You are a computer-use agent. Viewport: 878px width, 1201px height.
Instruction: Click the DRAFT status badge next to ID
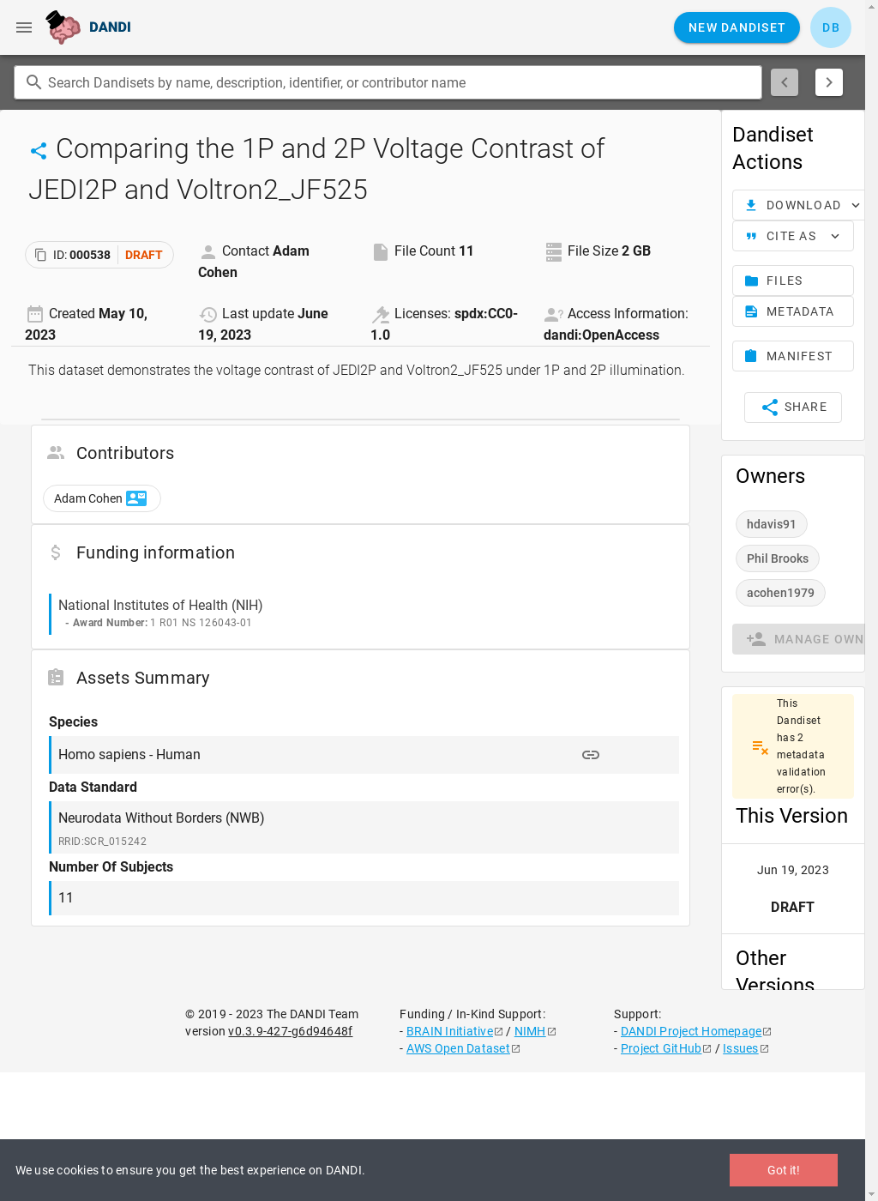point(144,255)
